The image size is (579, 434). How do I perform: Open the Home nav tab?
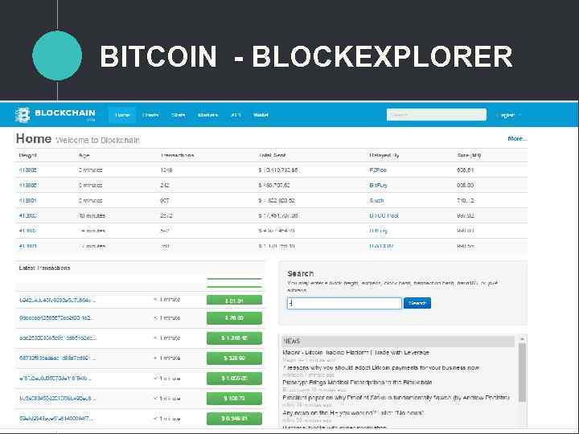tap(122, 115)
